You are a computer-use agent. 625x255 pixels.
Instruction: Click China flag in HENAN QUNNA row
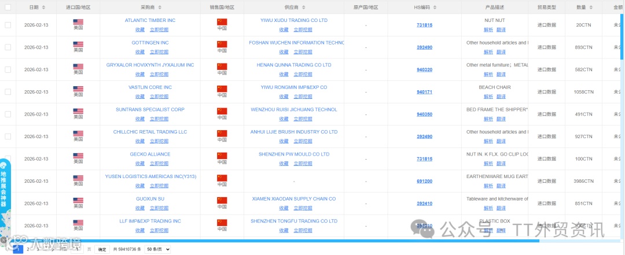coord(222,66)
